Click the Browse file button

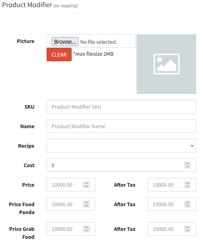(65, 42)
